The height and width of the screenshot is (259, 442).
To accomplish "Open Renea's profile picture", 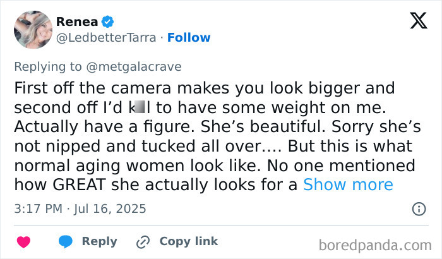I will (x=32, y=30).
